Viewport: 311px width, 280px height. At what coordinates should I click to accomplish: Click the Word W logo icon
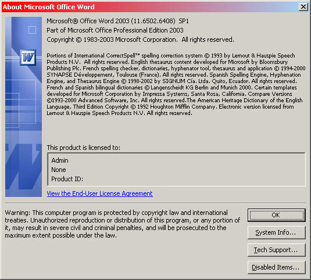pos(28,58)
